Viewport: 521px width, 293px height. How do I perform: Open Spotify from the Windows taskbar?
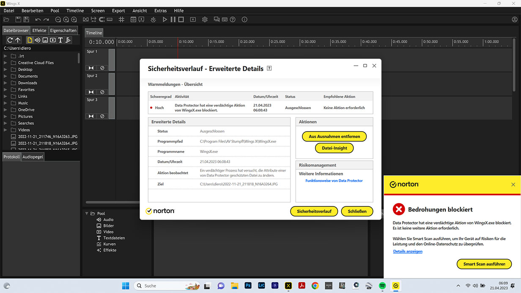pos(382,286)
